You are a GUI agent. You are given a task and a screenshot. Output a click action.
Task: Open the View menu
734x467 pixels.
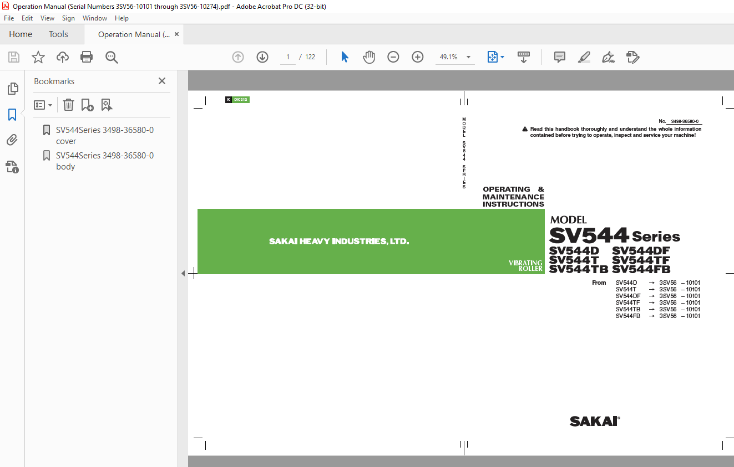coord(48,18)
